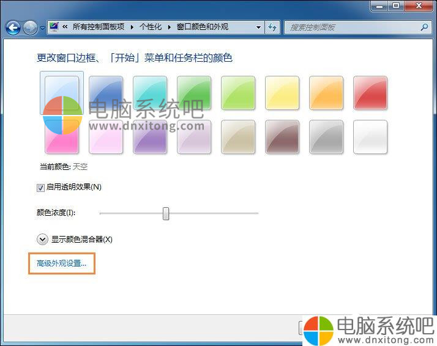Click the refresh button
Screen dimensions: 437x346
[x=272, y=28]
